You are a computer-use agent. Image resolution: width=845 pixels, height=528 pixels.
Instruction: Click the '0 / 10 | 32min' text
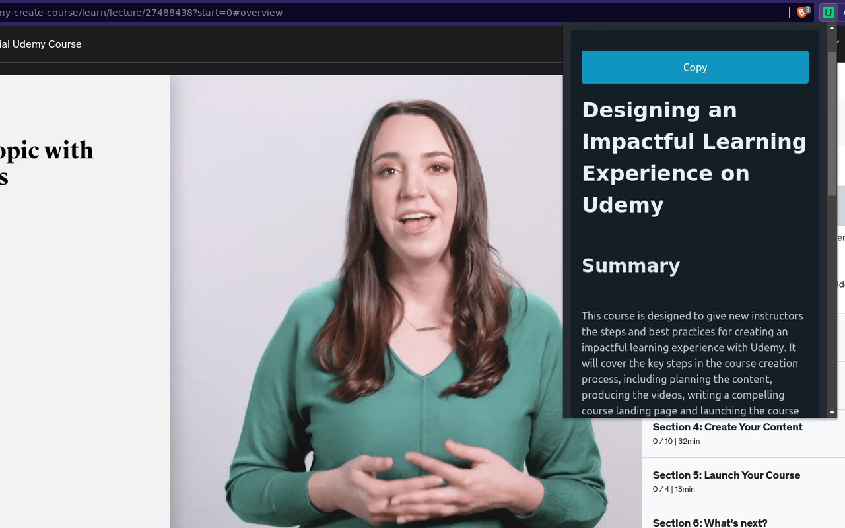coord(676,441)
